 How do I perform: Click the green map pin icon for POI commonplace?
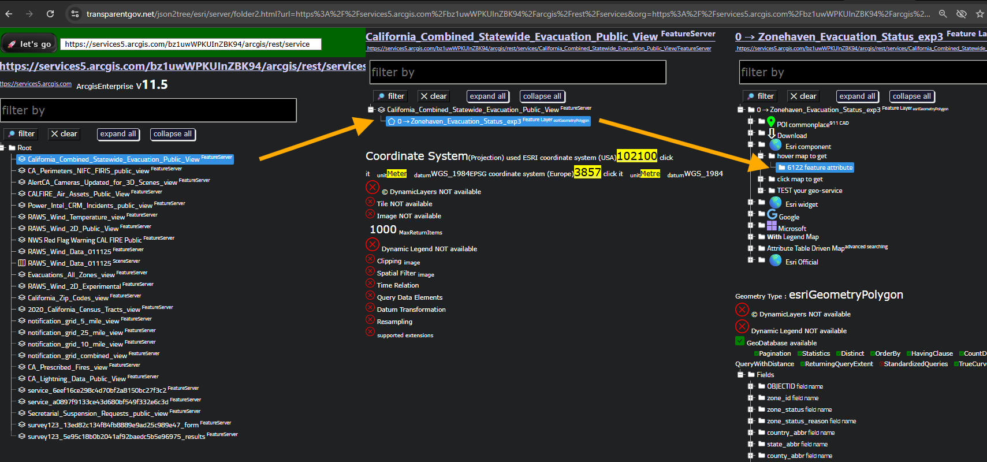pos(771,121)
